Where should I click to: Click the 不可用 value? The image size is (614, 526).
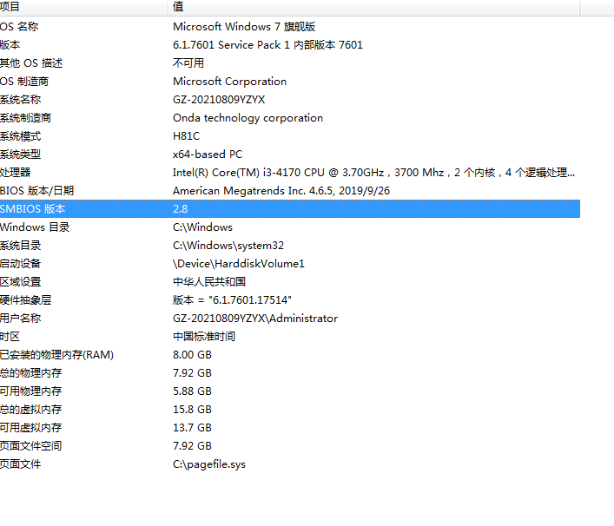[x=188, y=63]
